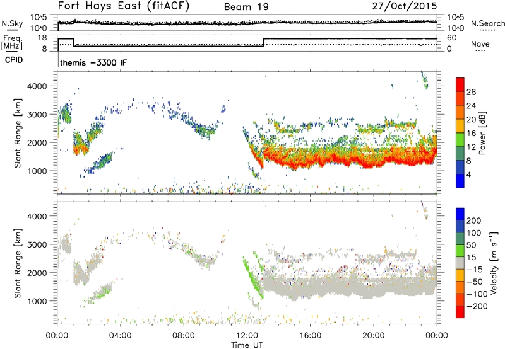
Task: Click the '16:00' time tick label
Action: coord(310,336)
